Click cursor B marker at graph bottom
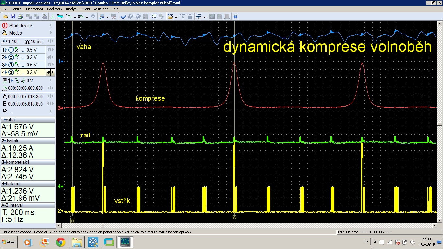Screen dimensions: 443x249 (x=72, y=220)
